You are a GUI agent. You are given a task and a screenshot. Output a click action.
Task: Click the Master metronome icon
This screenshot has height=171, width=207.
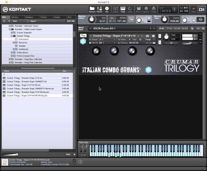click(x=99, y=10)
